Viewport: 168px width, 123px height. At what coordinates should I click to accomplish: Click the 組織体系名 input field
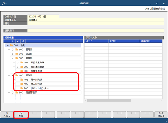coord(96,20)
